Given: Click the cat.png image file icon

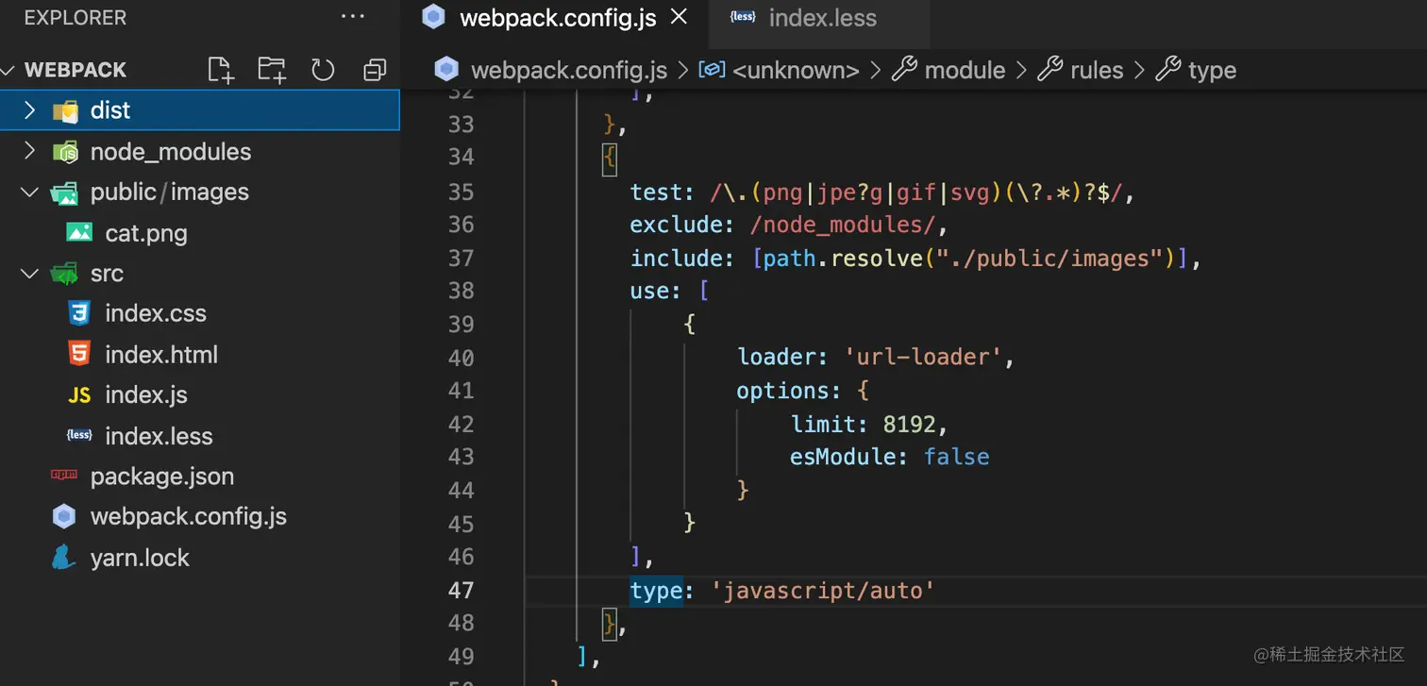Looking at the screenshot, I should (x=79, y=233).
